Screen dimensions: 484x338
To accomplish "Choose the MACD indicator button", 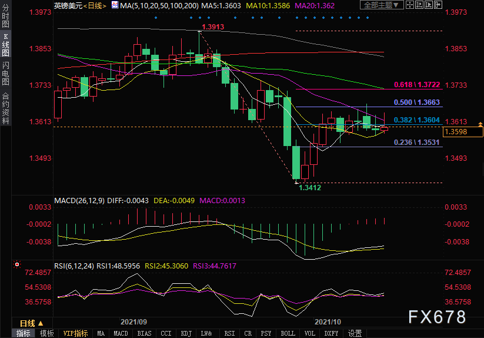I will coord(121,333).
